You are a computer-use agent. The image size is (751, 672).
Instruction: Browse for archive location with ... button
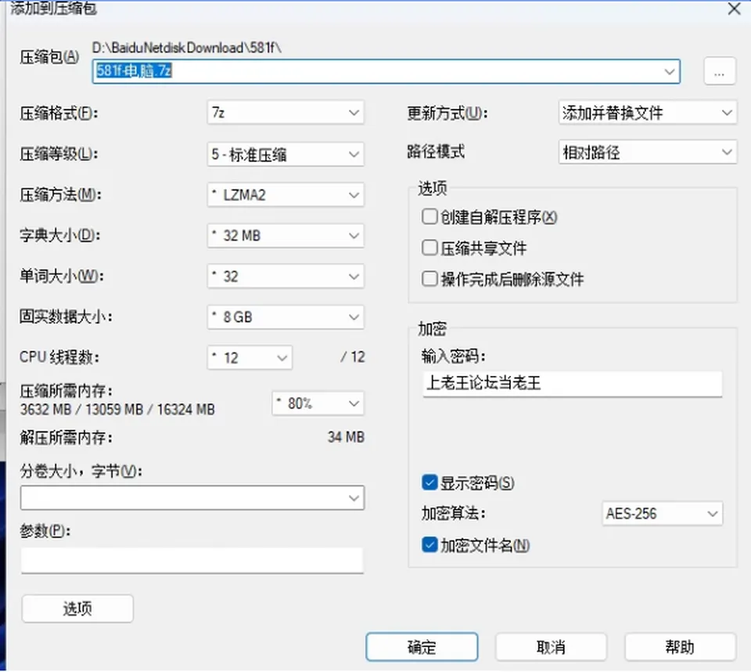[x=720, y=71]
